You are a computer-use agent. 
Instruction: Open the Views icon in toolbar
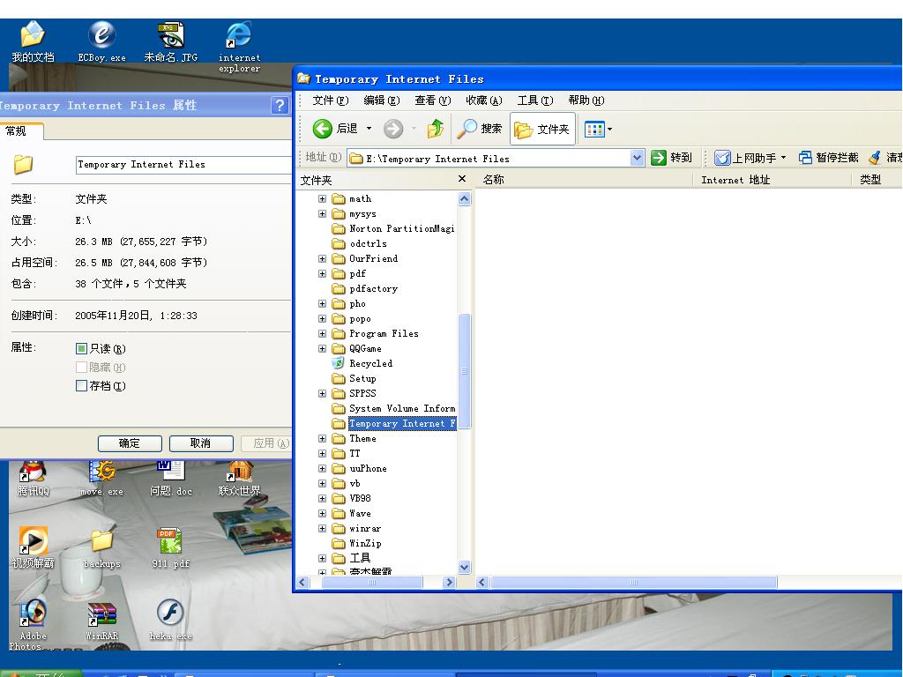pyautogui.click(x=594, y=130)
